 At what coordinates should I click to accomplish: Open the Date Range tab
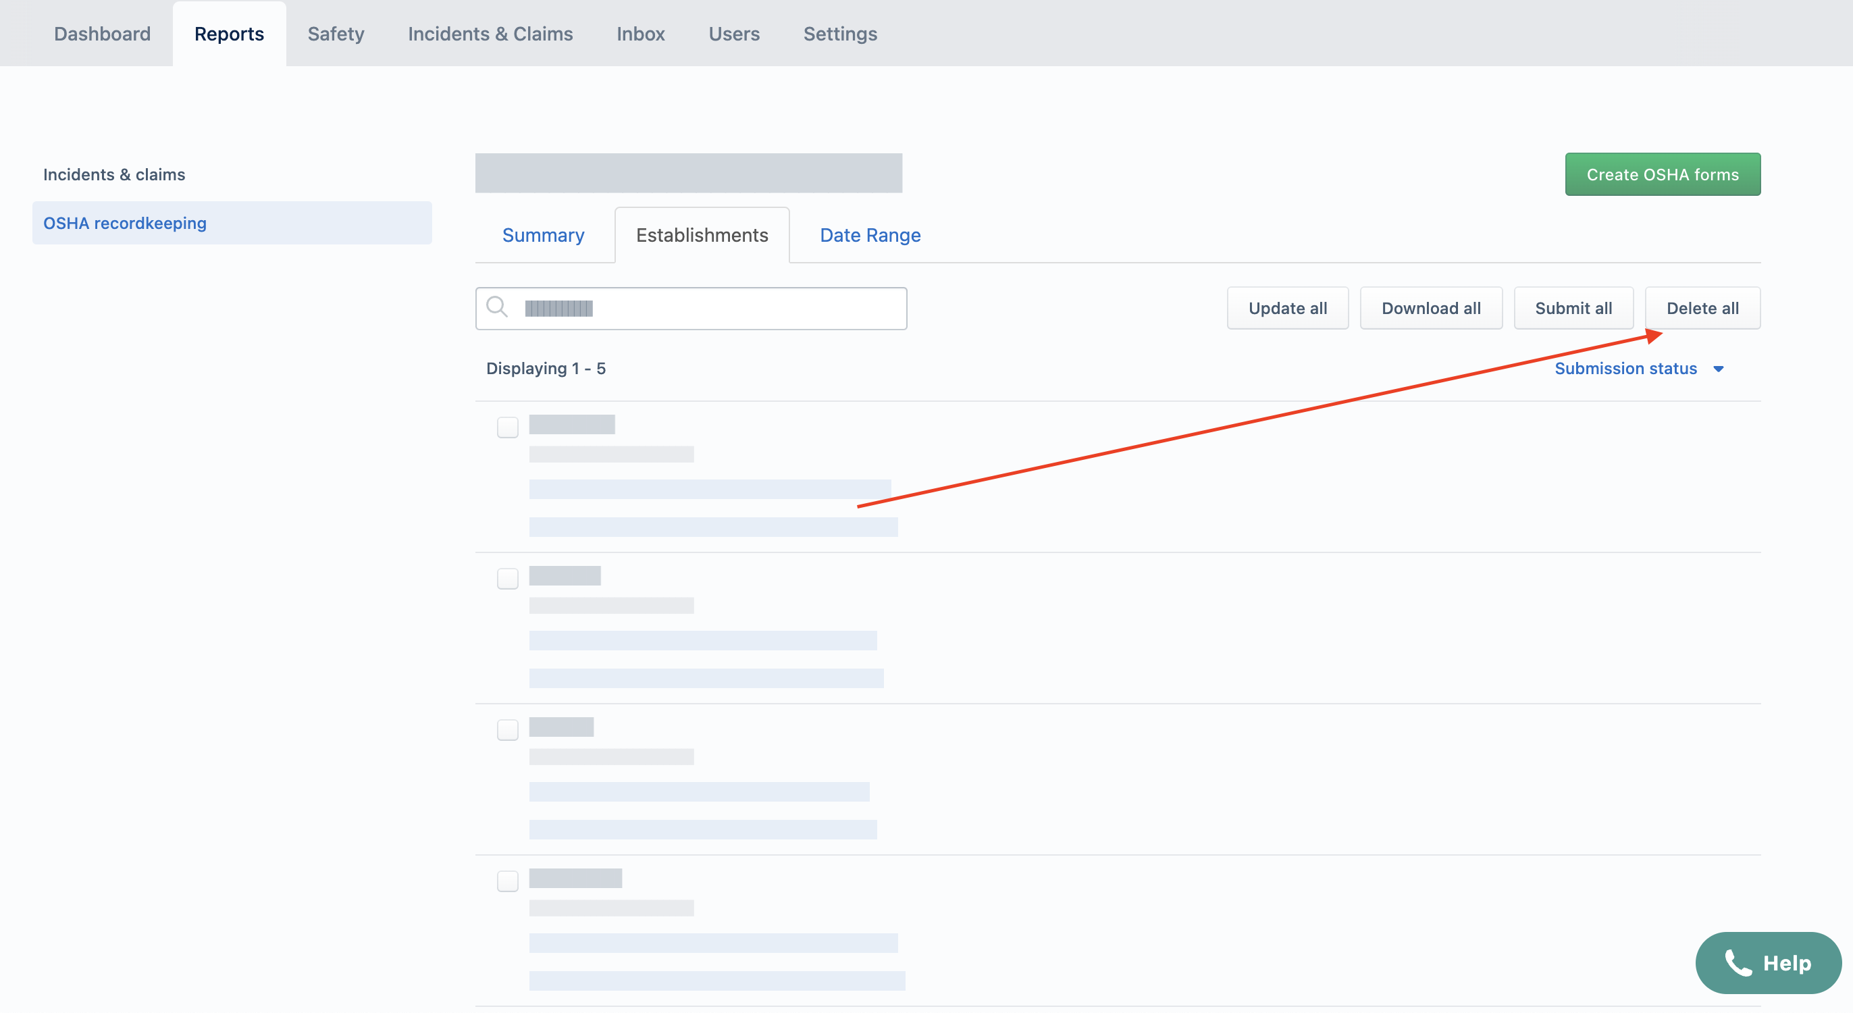(x=870, y=235)
